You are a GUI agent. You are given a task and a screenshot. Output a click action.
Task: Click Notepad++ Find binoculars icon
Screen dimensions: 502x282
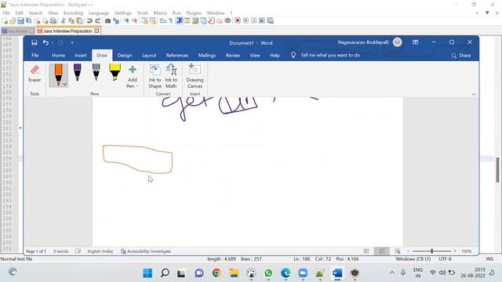108,21
